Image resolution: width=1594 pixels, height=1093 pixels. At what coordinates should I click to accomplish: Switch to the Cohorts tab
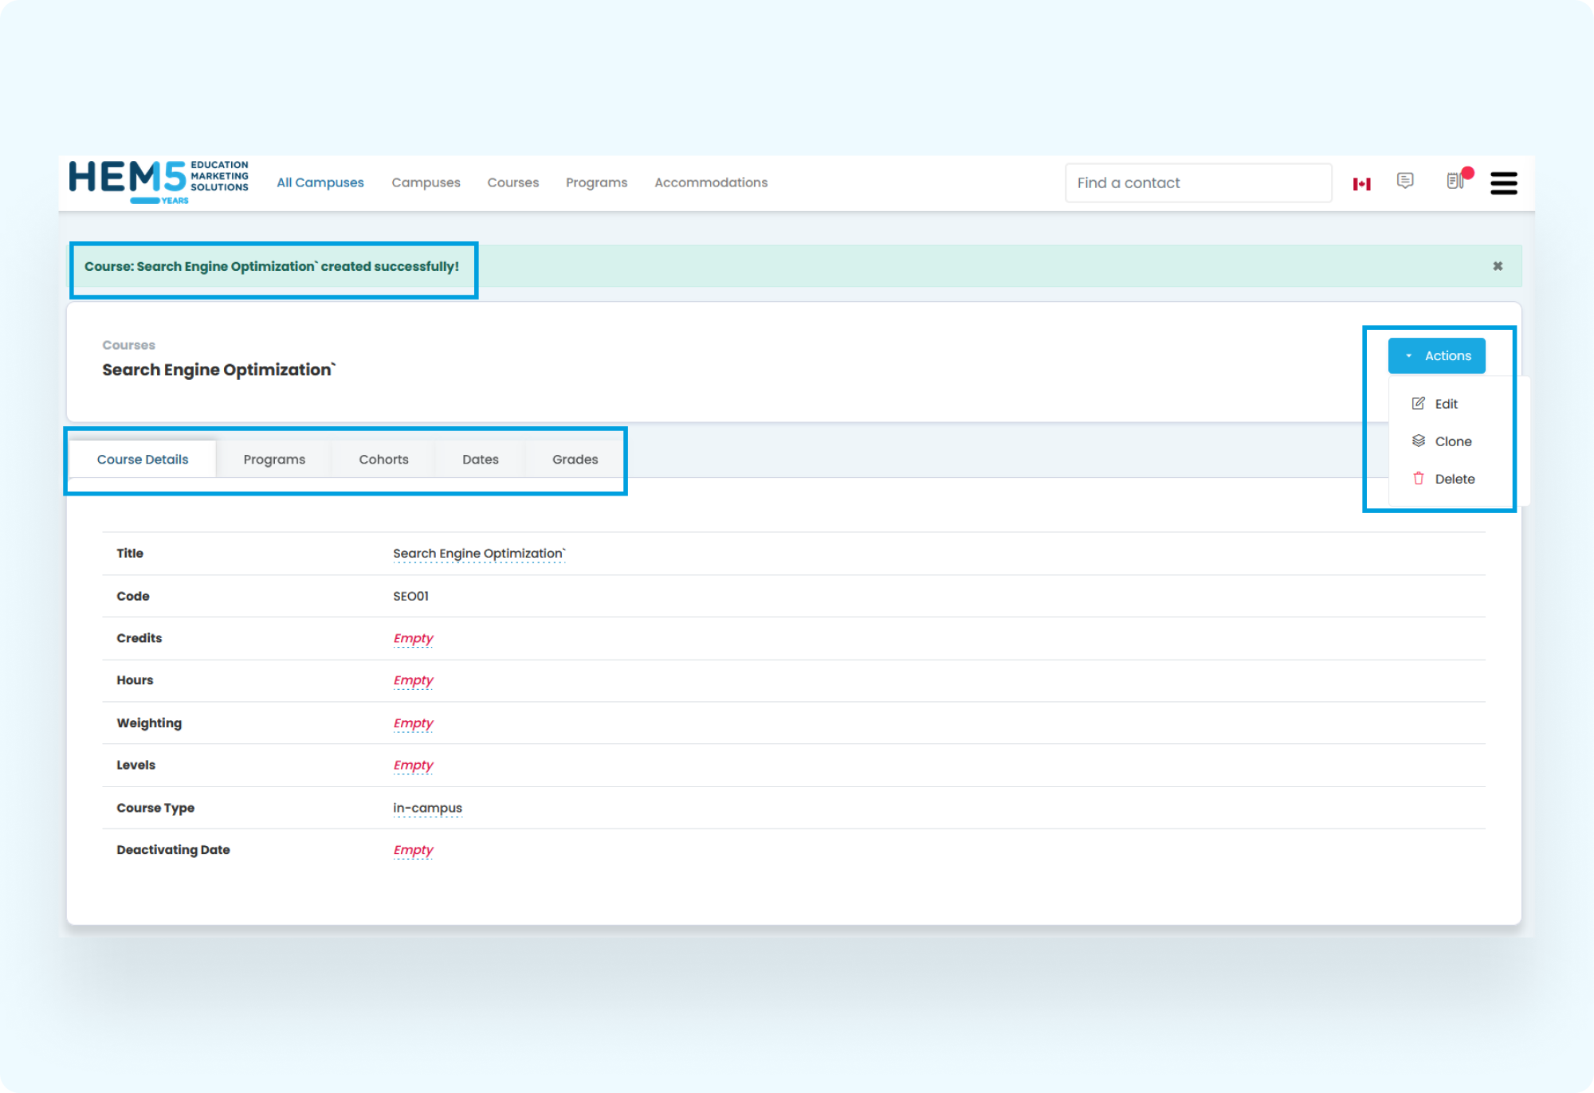(x=383, y=459)
